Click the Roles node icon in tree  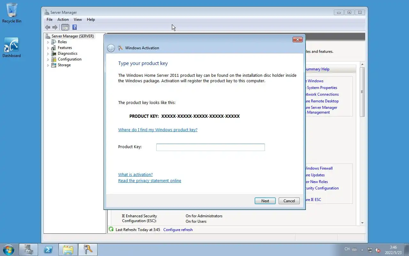coord(54,42)
